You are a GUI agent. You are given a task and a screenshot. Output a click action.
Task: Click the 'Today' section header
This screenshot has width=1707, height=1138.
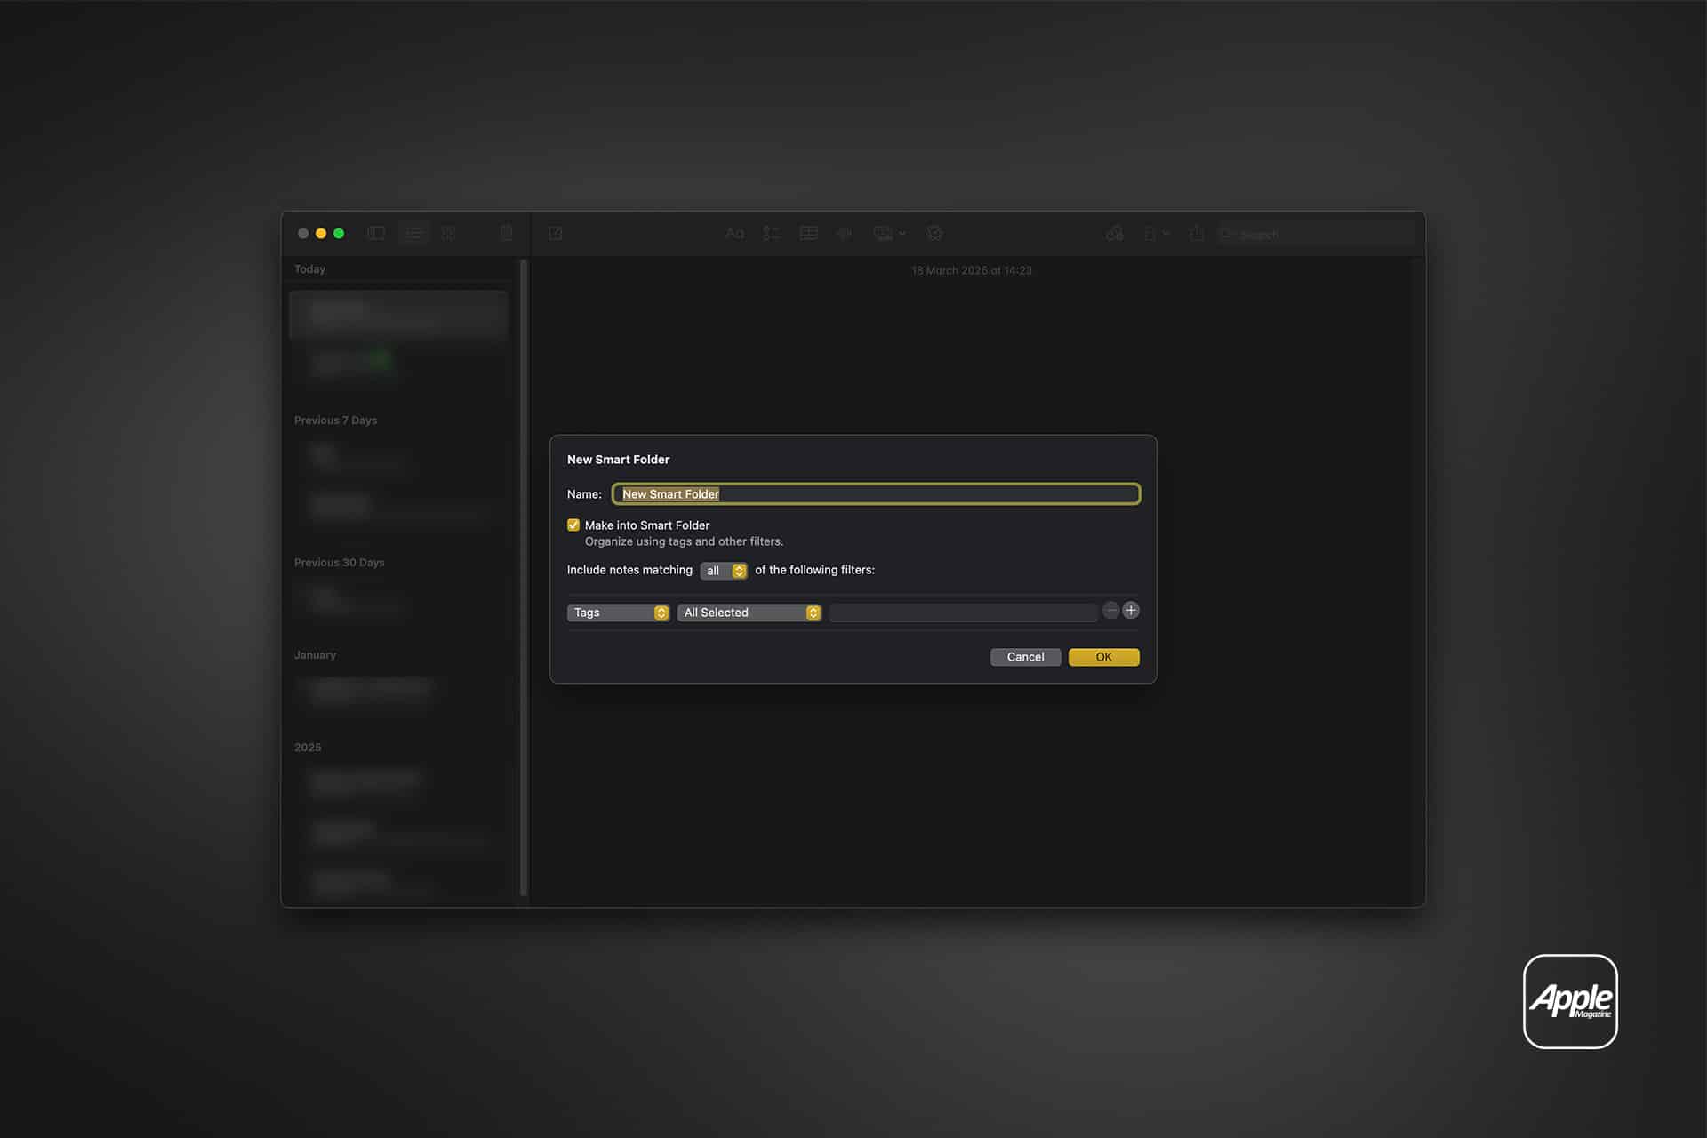[x=309, y=269]
